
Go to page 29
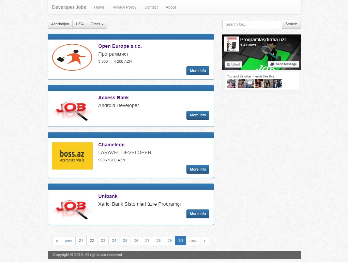[169, 241]
